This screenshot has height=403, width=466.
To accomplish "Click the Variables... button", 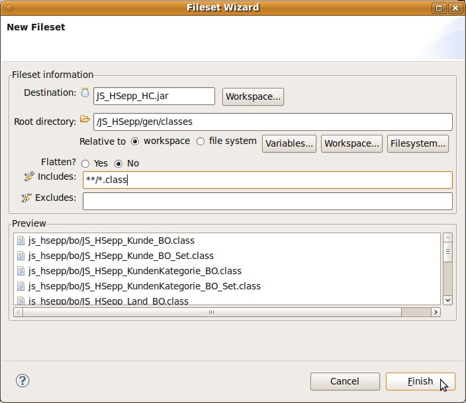I will (x=289, y=143).
